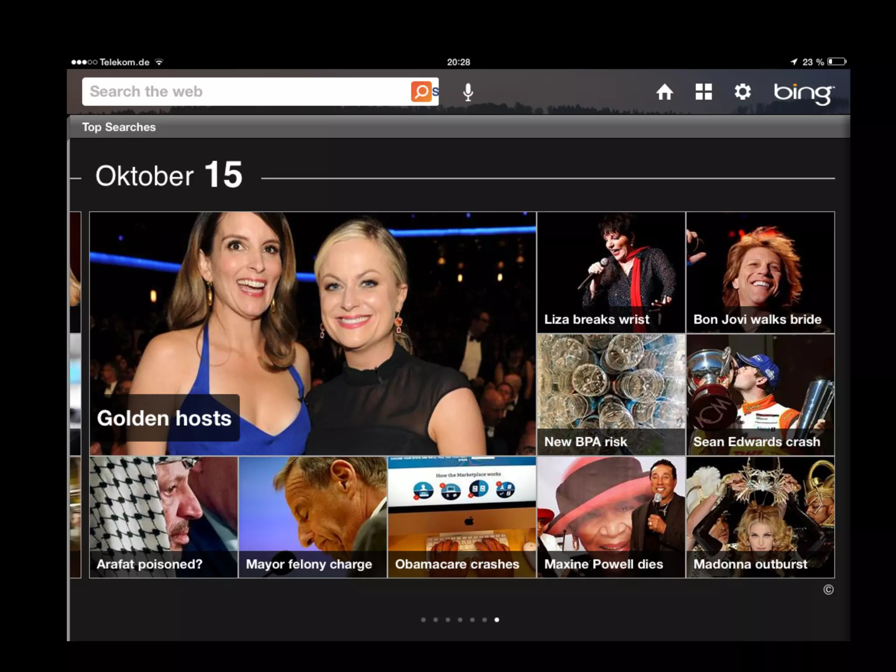Viewport: 896px width, 672px height.
Task: Tap the orange search magnifier button
Action: [x=421, y=91]
